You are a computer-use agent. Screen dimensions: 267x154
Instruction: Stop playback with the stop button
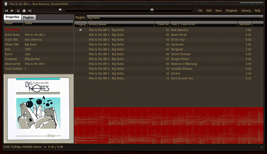24,11
